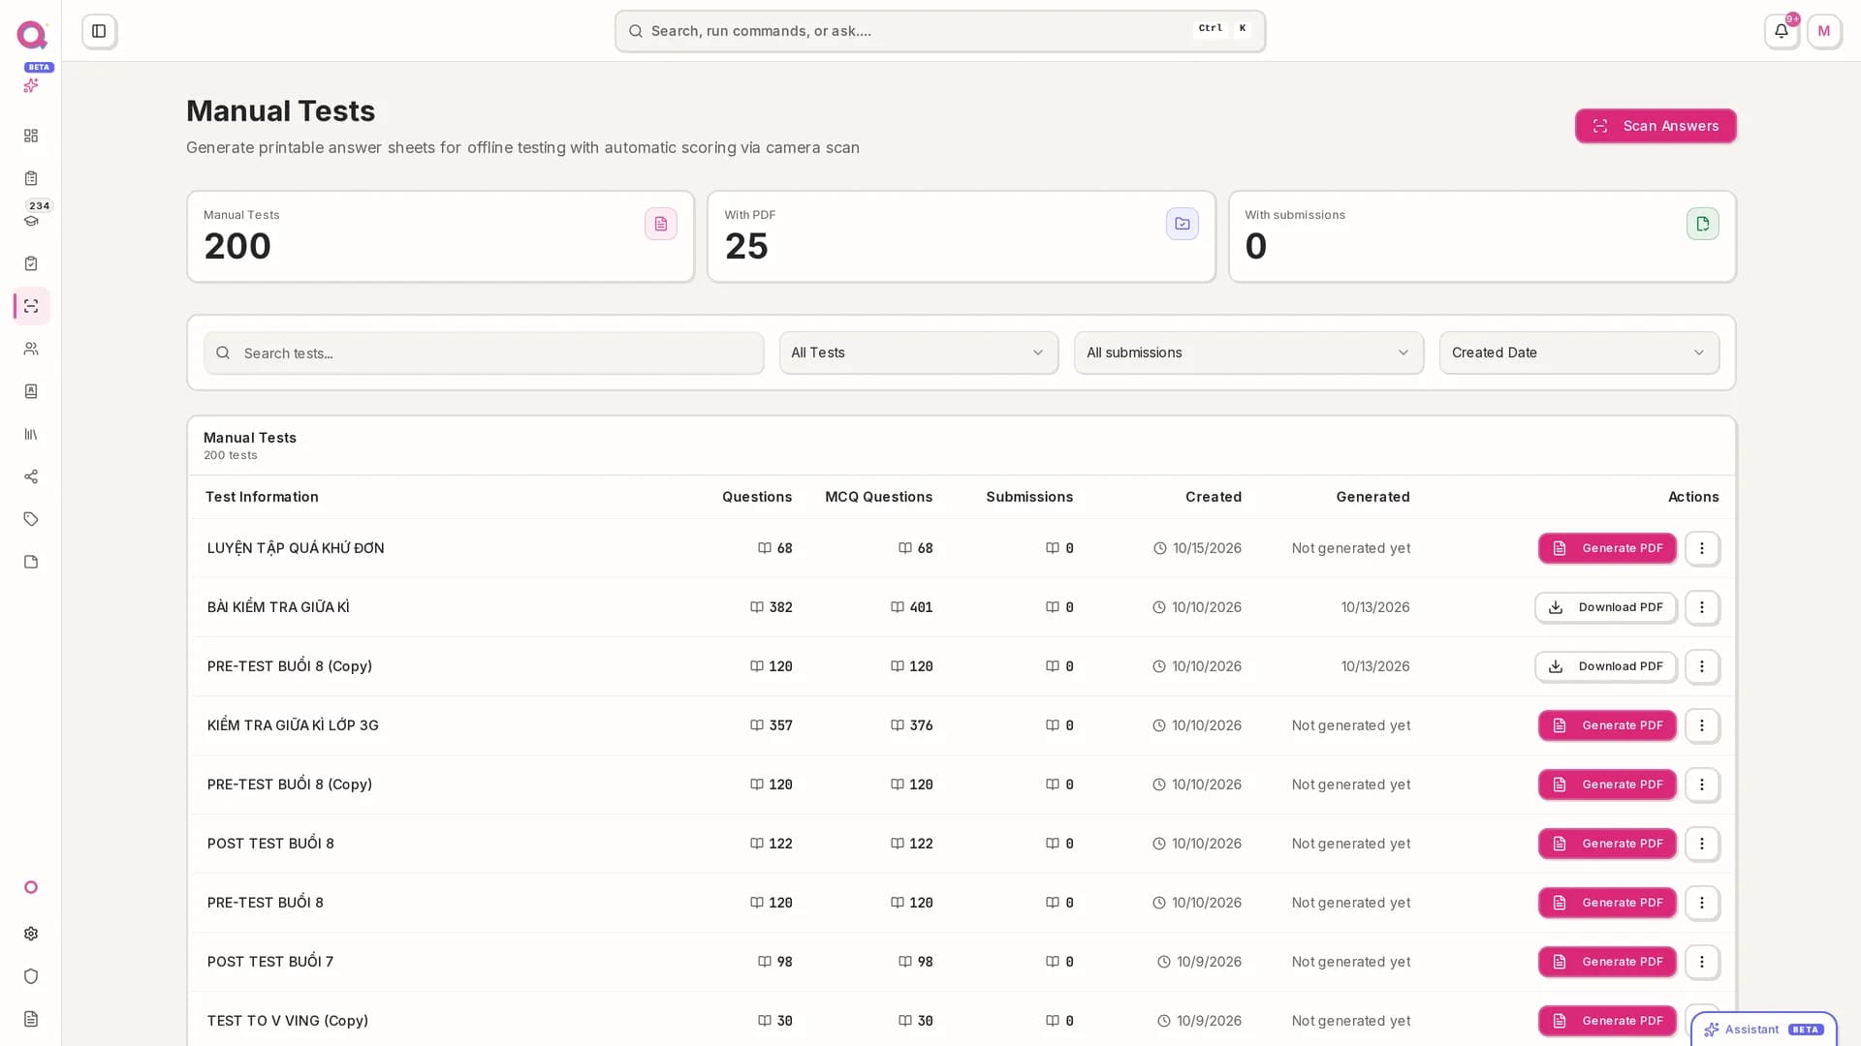Click the pink circle sidebar icon
The width and height of the screenshot is (1861, 1046).
[31, 887]
